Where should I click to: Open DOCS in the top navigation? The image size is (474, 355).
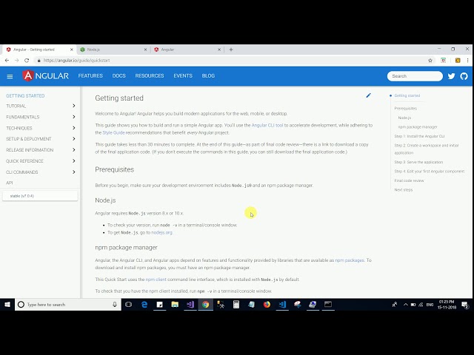click(118, 75)
